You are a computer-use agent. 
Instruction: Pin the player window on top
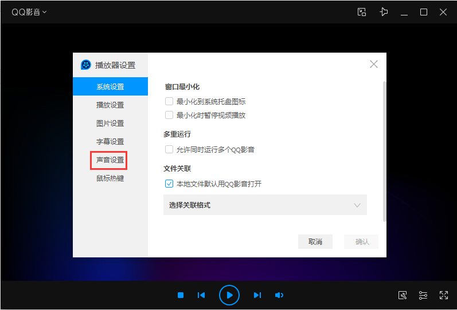coord(384,12)
